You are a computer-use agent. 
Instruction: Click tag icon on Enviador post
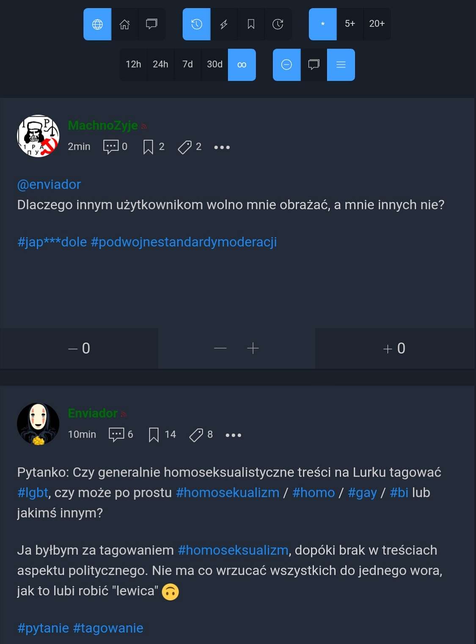click(x=196, y=435)
